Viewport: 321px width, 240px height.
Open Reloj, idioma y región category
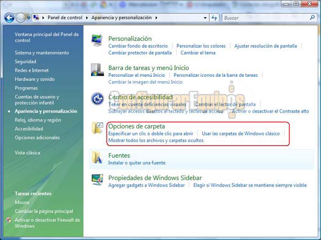click(x=38, y=120)
